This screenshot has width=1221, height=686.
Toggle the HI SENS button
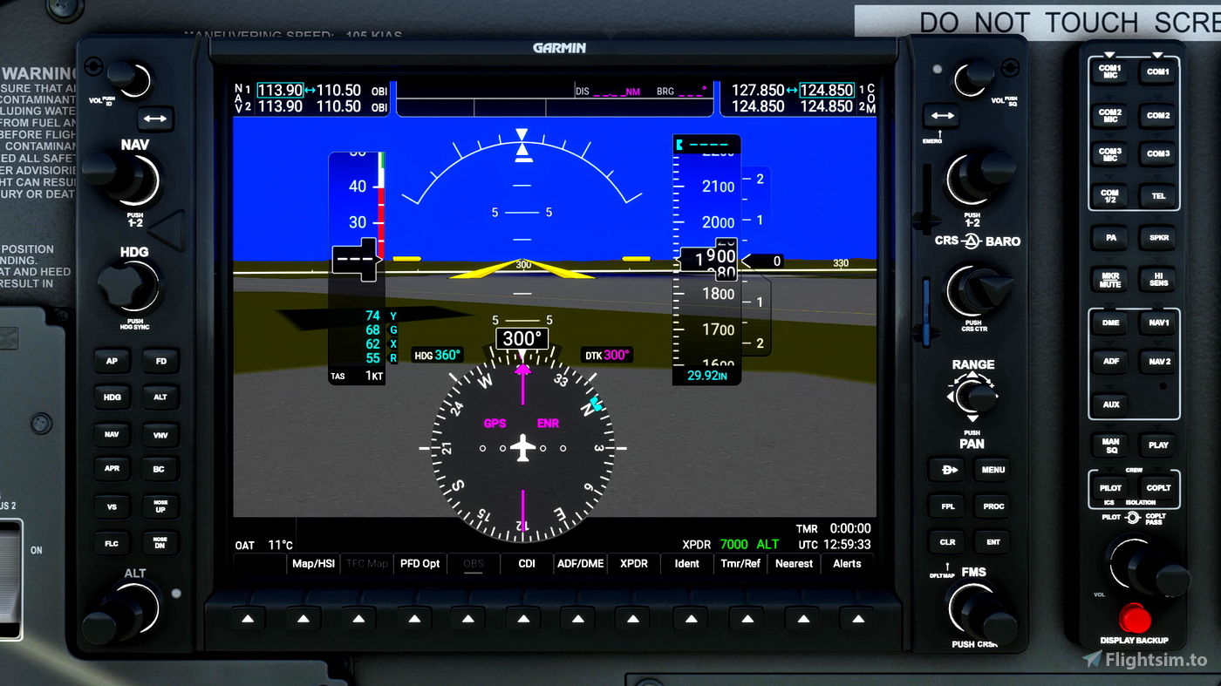(1158, 280)
